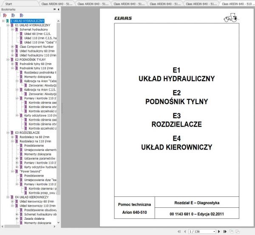
Task: Collapse the E2 PODNOŚNIK TYLNY branch
Action: click(x=8, y=59)
